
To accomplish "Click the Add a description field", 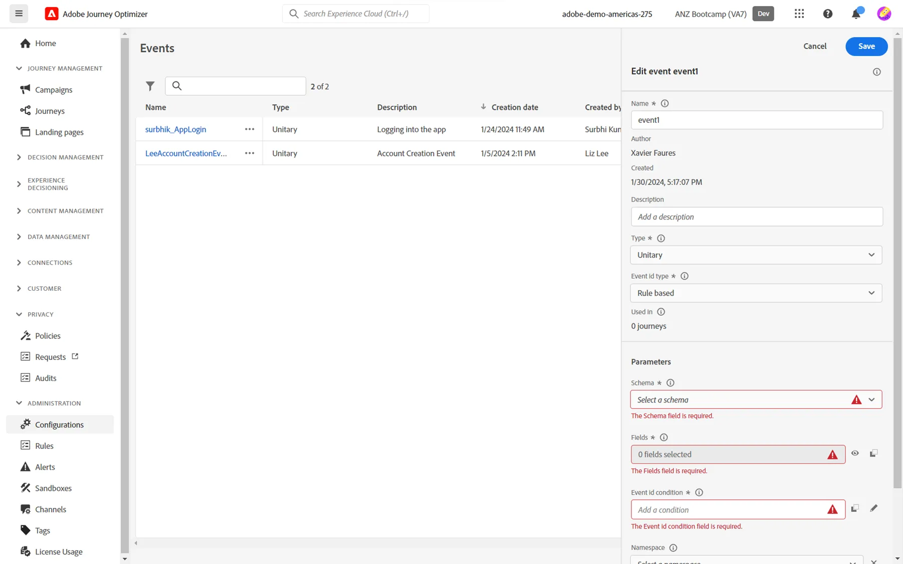I will click(x=757, y=217).
